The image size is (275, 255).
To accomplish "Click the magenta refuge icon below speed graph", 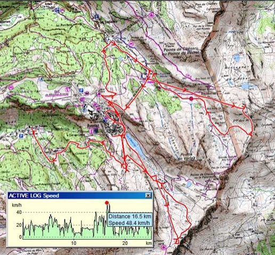I will pos(164,247).
